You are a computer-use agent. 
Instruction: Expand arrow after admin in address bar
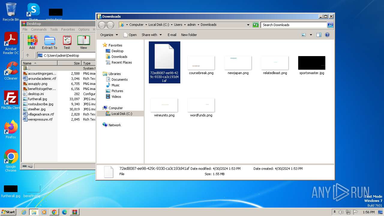pyautogui.click(x=198, y=25)
